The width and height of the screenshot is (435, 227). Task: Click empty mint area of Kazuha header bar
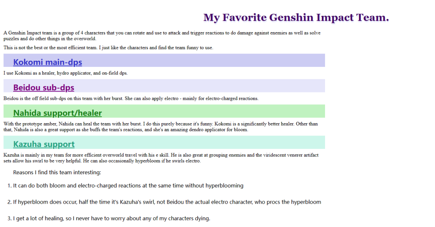(x=200, y=142)
